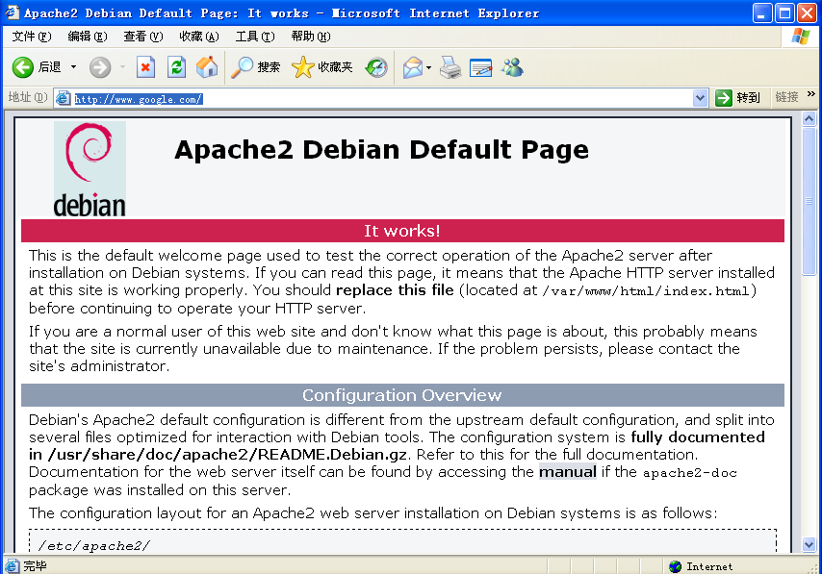Click the IE icon in title bar
822x574 pixels.
coord(13,12)
